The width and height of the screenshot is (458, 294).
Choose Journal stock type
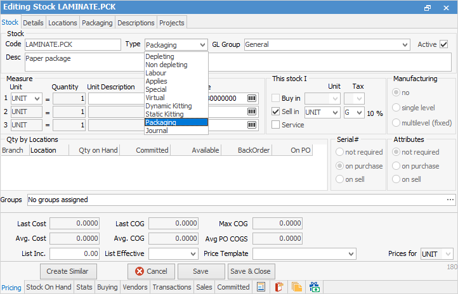click(176, 131)
